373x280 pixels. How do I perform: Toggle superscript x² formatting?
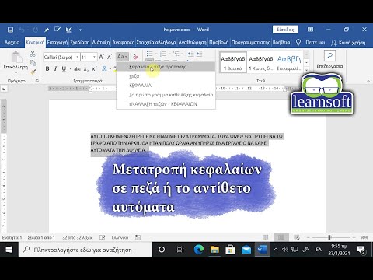(94, 69)
